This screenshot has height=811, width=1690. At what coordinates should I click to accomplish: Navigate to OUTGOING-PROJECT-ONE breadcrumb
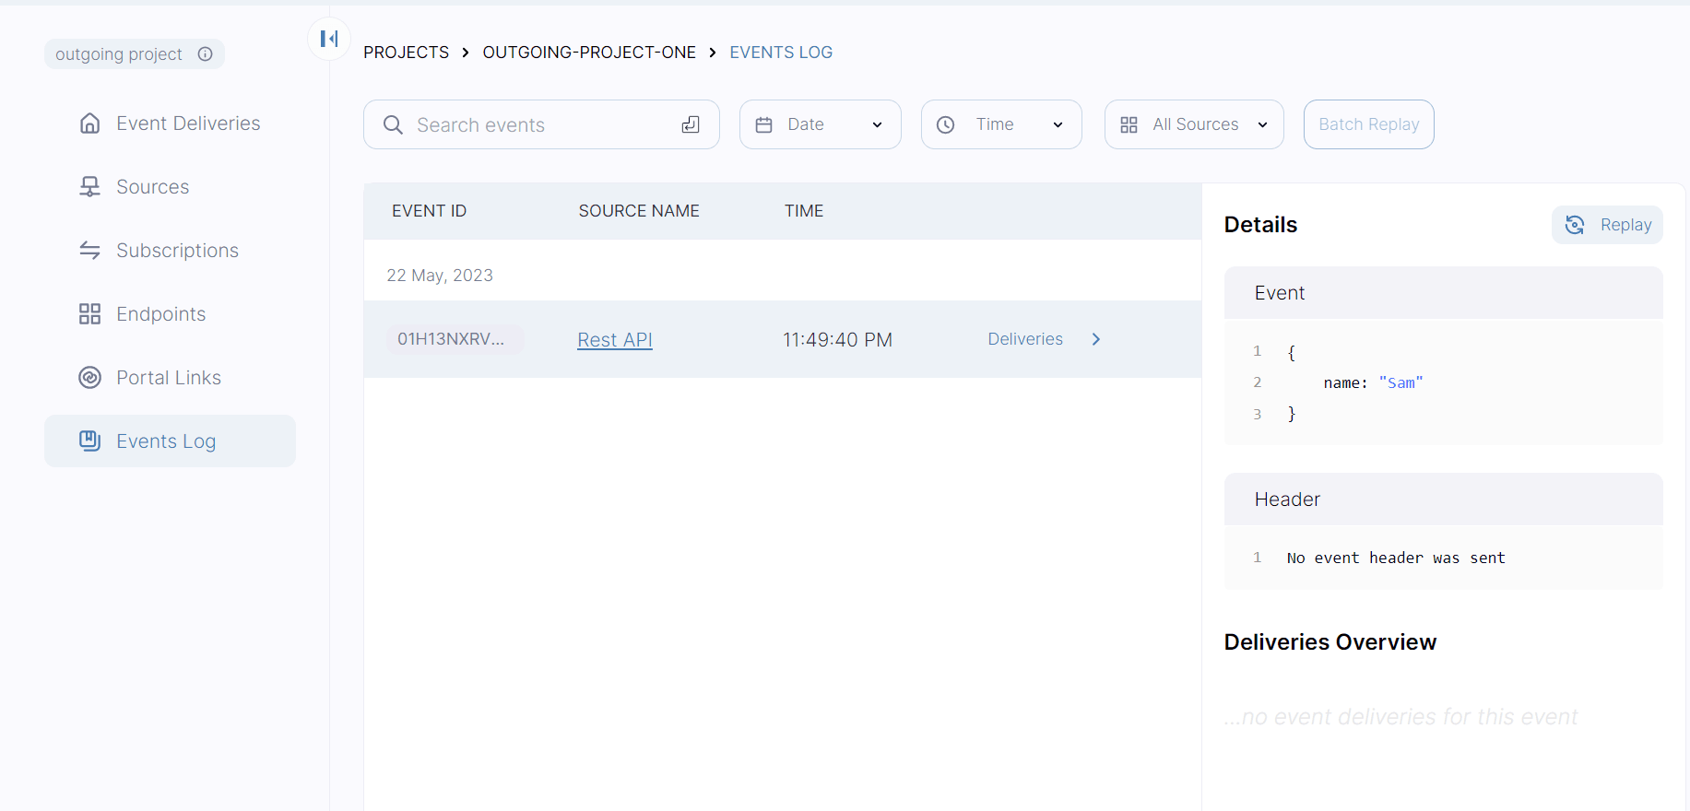point(589,53)
